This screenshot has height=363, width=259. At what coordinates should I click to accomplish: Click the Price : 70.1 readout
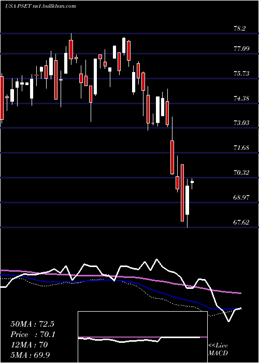(x=33, y=334)
